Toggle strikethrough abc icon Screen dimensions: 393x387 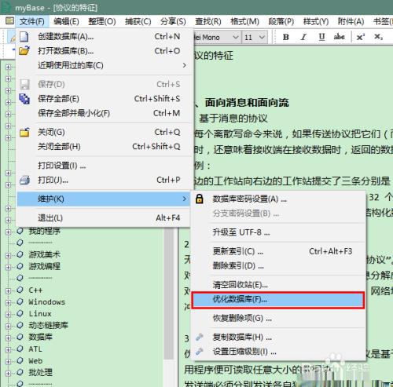click(339, 37)
